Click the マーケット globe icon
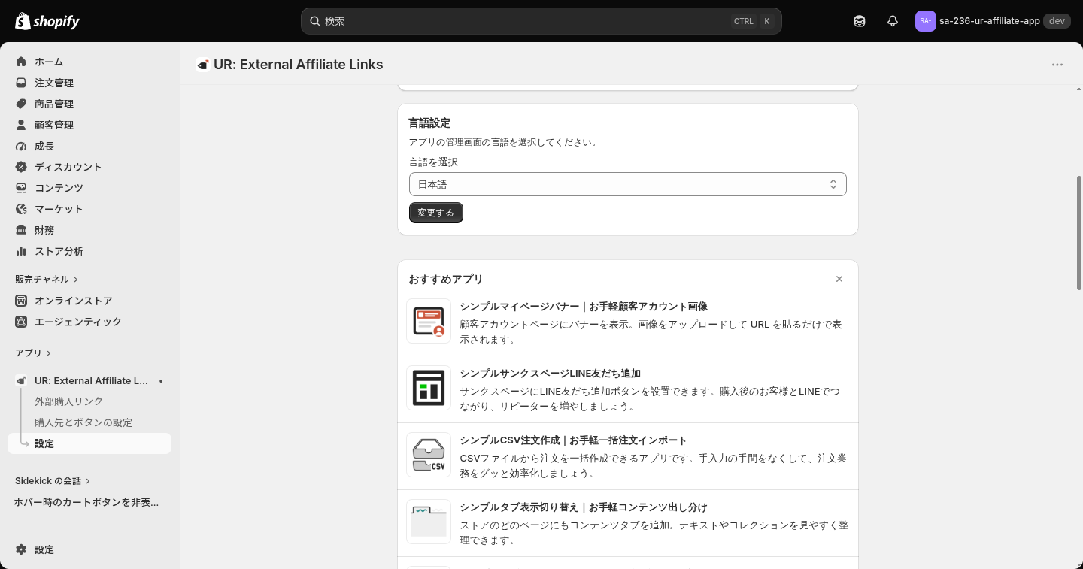This screenshot has width=1083, height=569. pyautogui.click(x=21, y=209)
